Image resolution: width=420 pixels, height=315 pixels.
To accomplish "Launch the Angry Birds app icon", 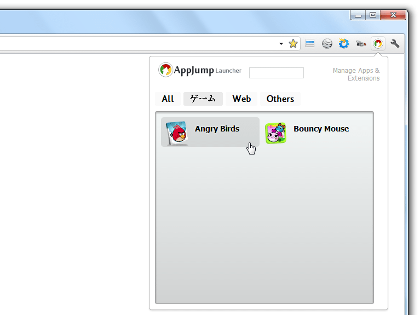I will (176, 133).
